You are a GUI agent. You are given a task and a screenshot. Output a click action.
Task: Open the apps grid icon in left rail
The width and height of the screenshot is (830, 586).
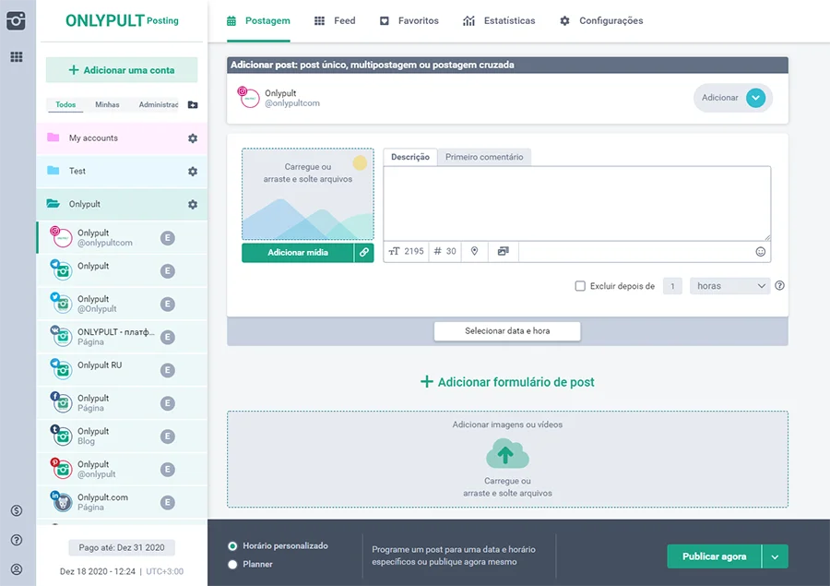16,57
